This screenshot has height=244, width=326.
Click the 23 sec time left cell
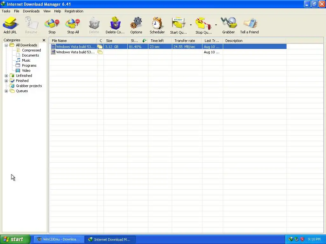(x=160, y=47)
